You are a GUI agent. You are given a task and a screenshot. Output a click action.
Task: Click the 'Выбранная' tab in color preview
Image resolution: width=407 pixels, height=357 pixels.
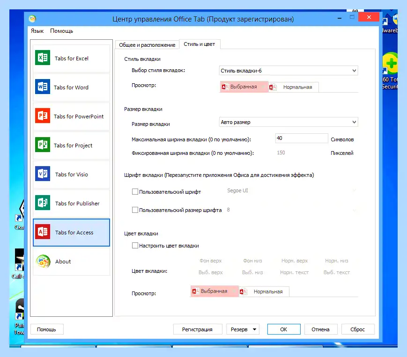pos(215,291)
